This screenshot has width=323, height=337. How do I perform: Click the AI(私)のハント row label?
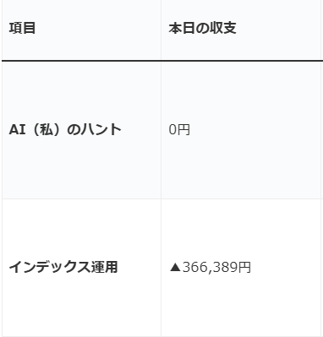pyautogui.click(x=65, y=130)
